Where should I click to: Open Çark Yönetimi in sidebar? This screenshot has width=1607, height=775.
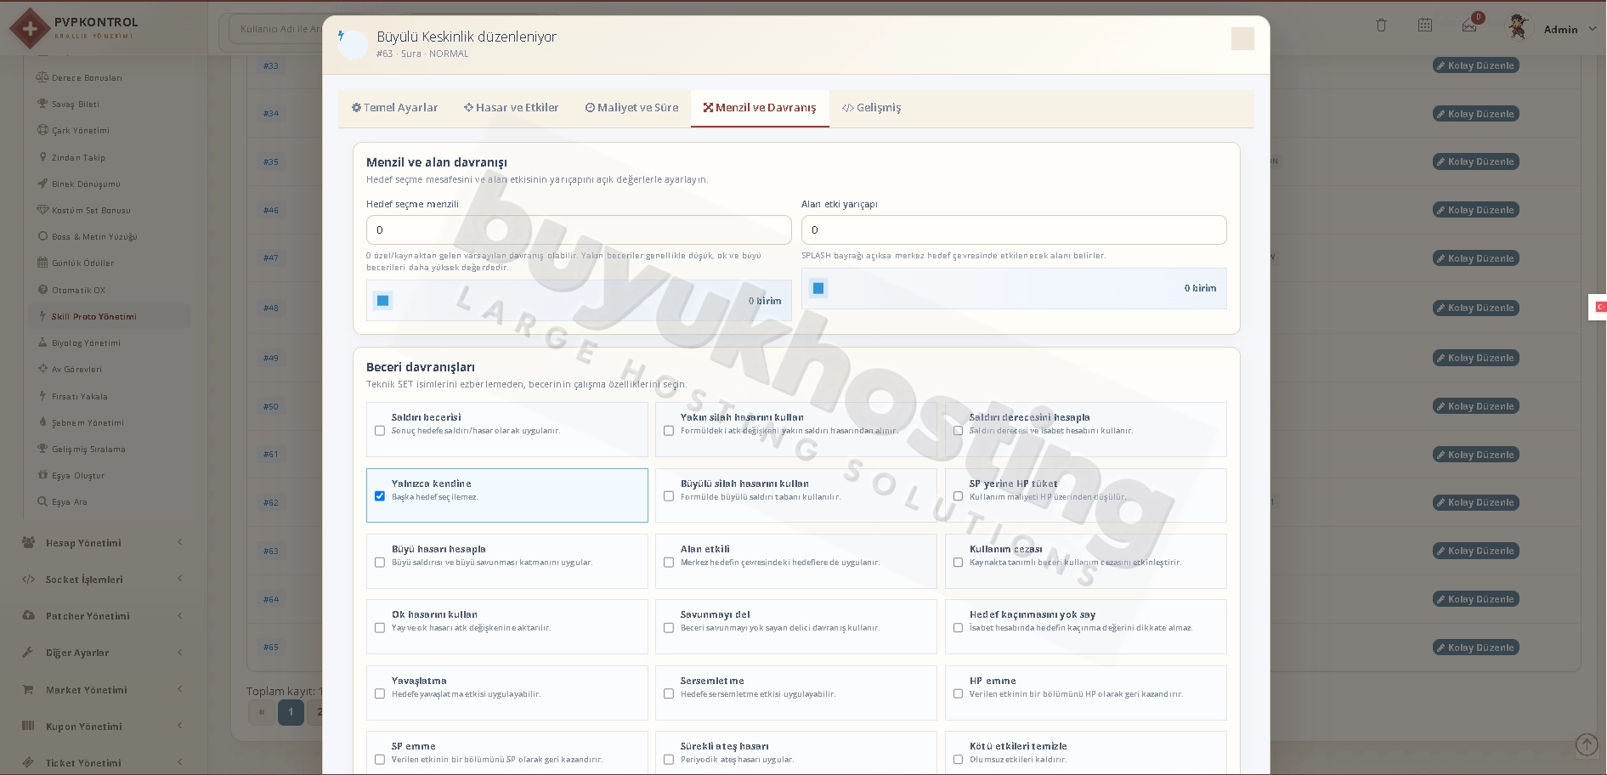pyautogui.click(x=80, y=131)
